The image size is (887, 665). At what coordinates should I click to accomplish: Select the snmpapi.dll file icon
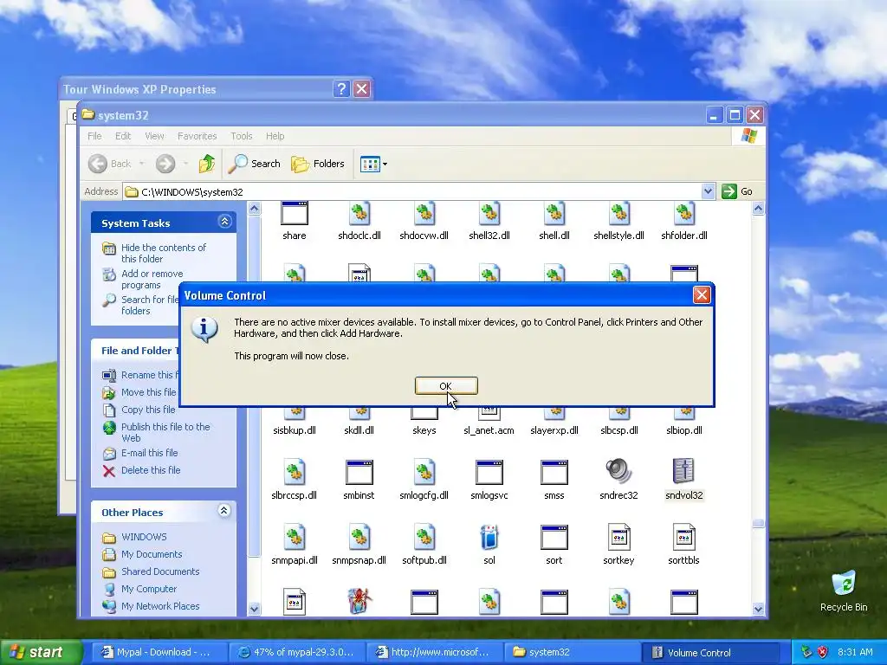[295, 537]
